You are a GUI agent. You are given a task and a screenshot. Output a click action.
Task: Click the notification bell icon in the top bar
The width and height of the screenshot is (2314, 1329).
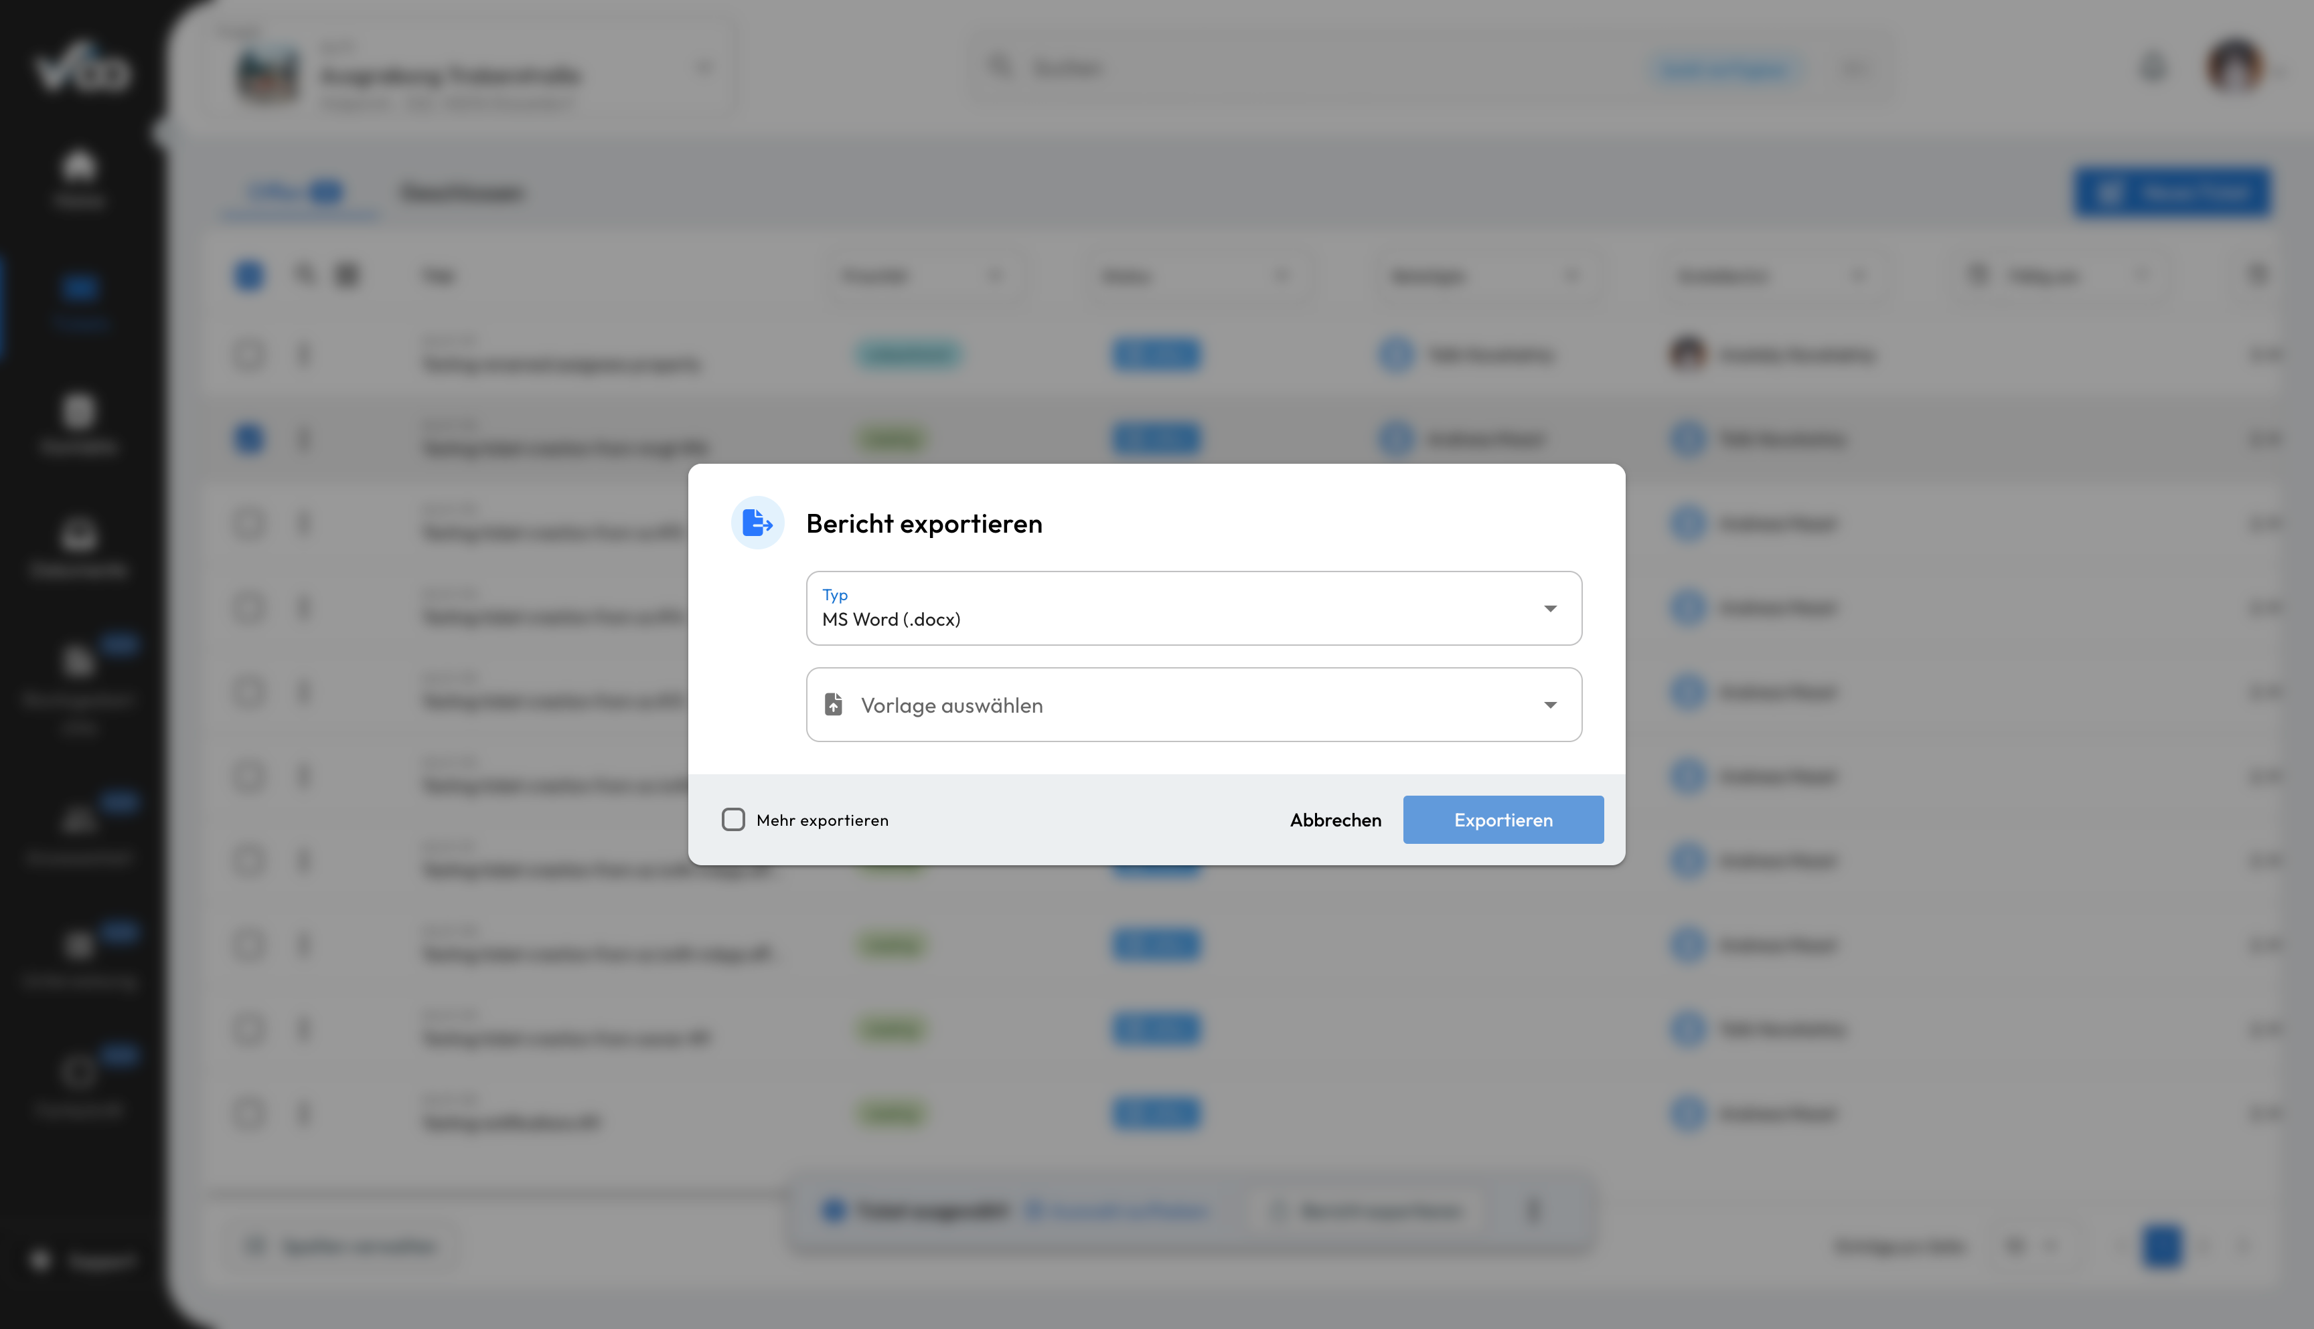tap(2153, 68)
